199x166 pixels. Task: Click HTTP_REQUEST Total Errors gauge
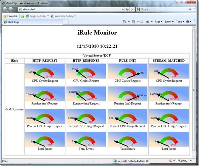(x=45, y=139)
